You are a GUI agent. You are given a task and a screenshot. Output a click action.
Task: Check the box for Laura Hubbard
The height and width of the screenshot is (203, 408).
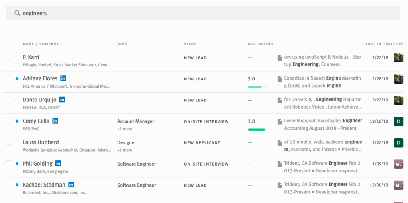(x=8, y=142)
